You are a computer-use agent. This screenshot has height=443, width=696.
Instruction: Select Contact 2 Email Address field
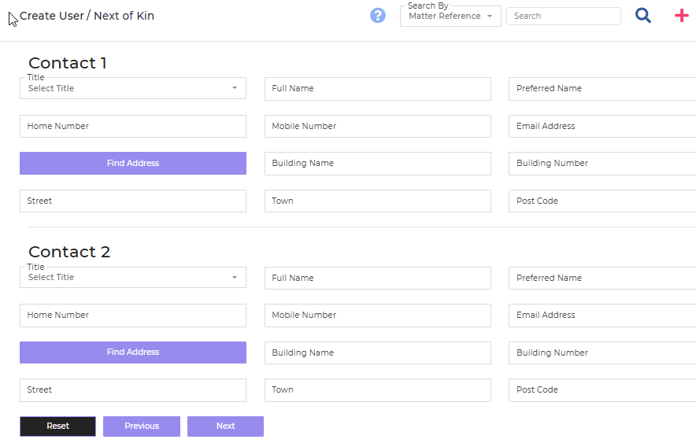pyautogui.click(x=602, y=316)
